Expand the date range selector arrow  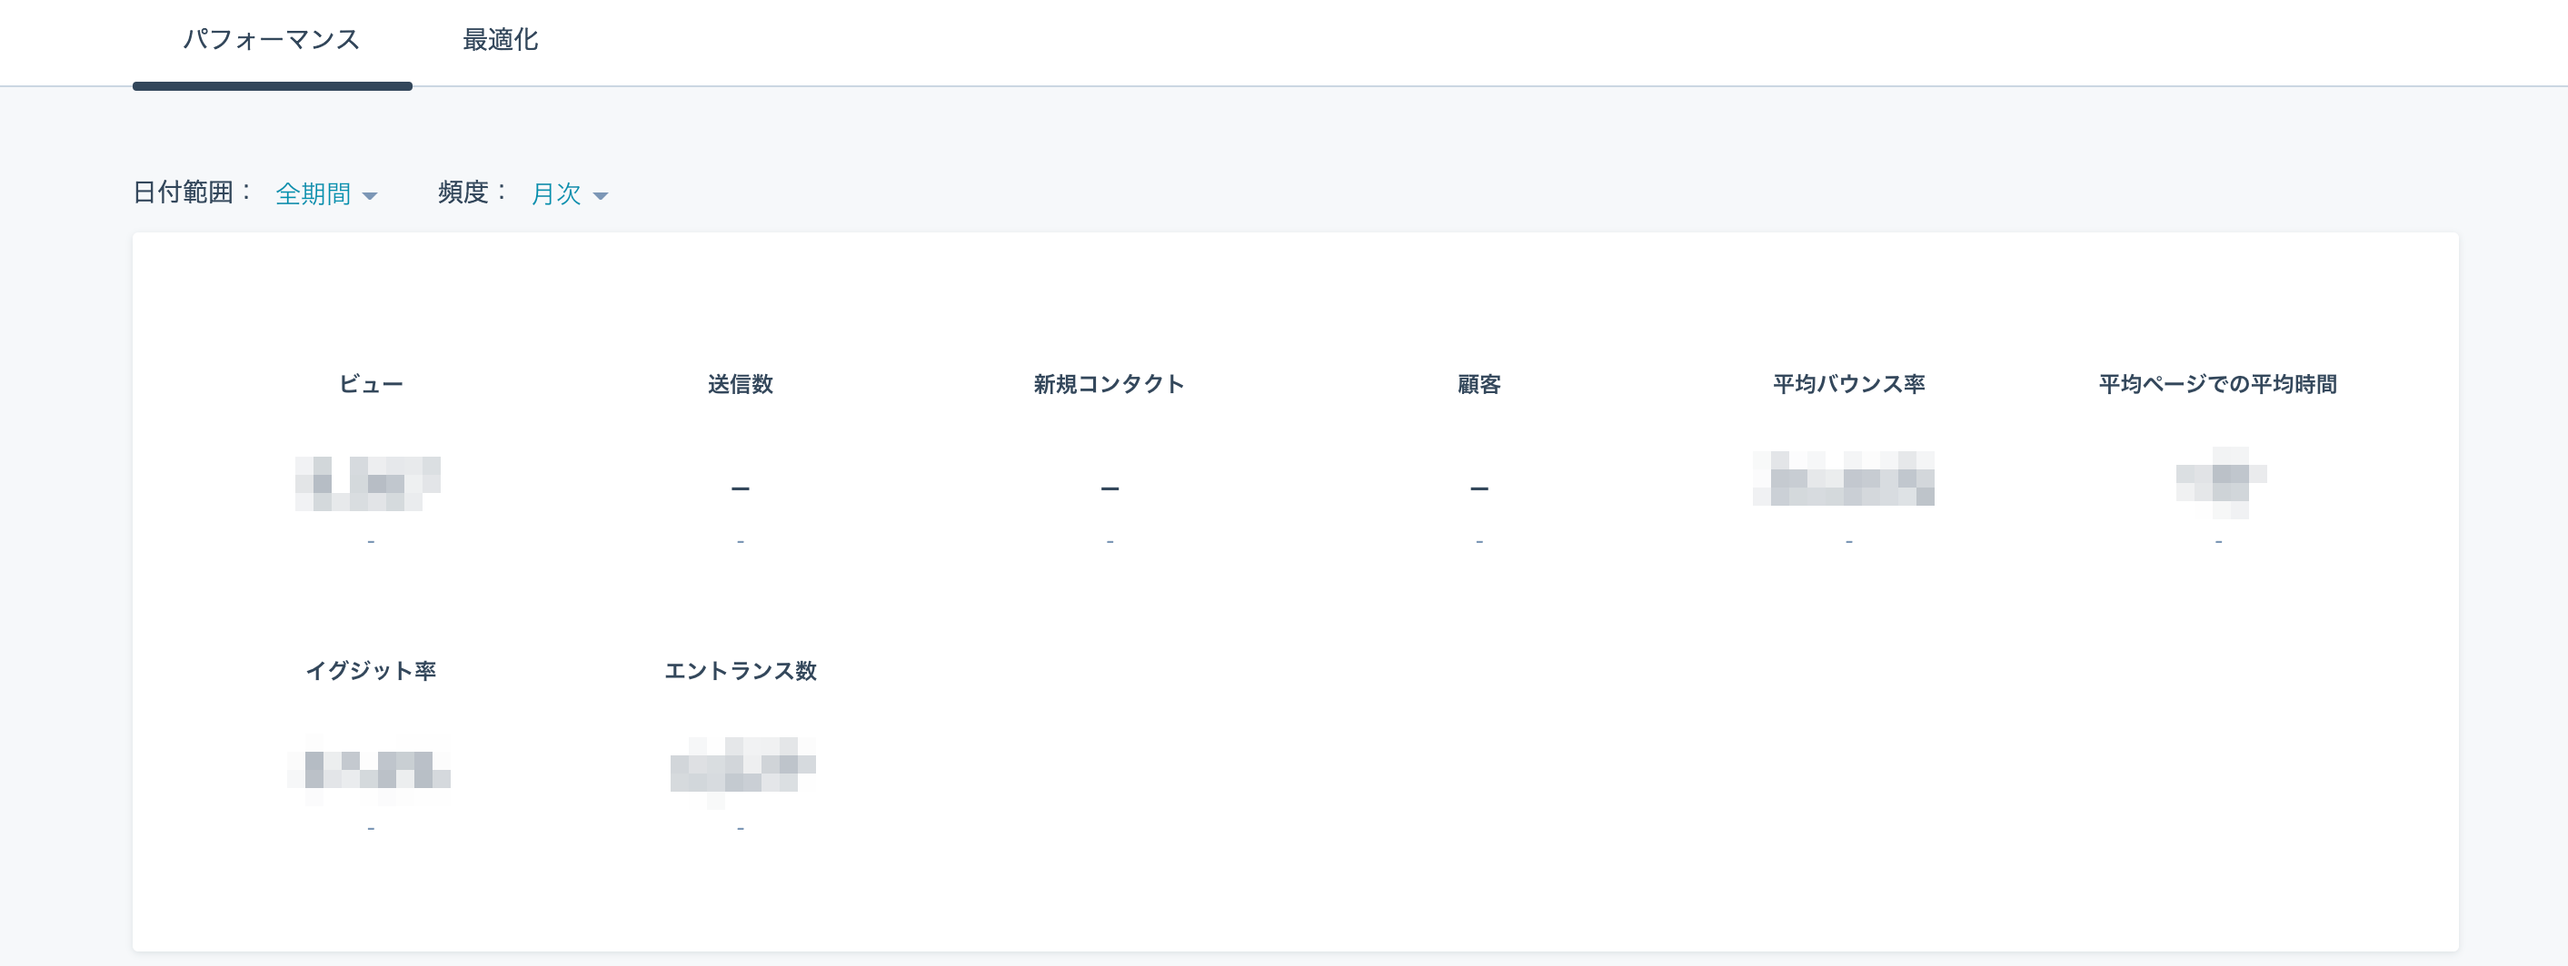pos(373,196)
